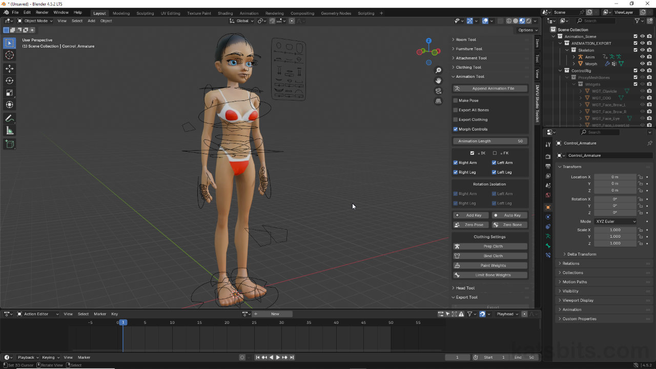
Task: Click the Location X value field
Action: [615, 177]
